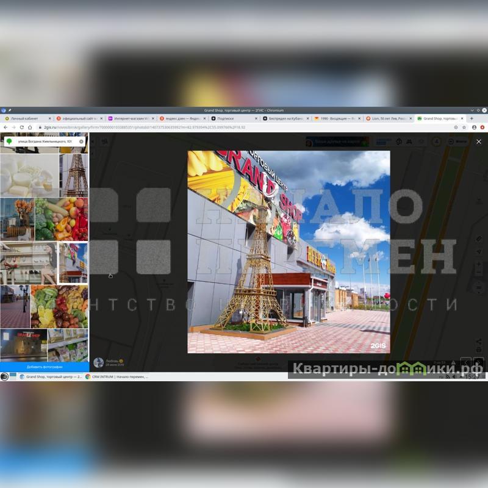Click the green 2GIS logo icon
This screenshot has height=488, width=488.
pos(9,142)
